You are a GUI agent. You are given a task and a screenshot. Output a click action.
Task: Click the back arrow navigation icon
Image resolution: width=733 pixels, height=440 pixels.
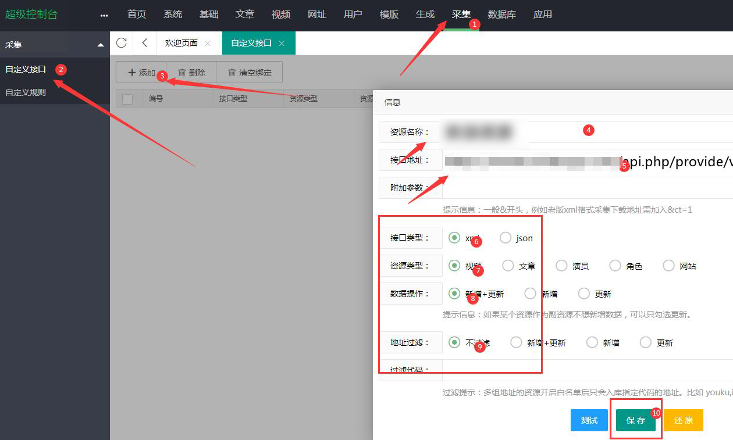[x=144, y=42]
